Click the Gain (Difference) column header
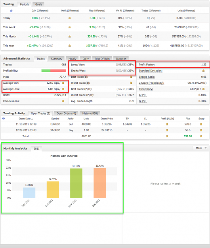Screen dimensions: 210x248 click(40, 11)
